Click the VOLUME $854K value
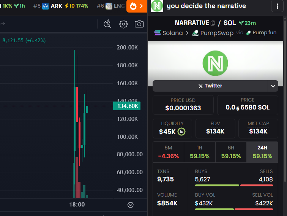Viewport: 287px width, 216px height. coord(167,203)
